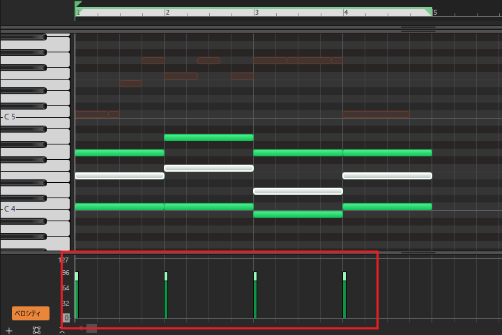Select the velocity bar at bar 3
The height and width of the screenshot is (335, 502).
[x=255, y=296]
